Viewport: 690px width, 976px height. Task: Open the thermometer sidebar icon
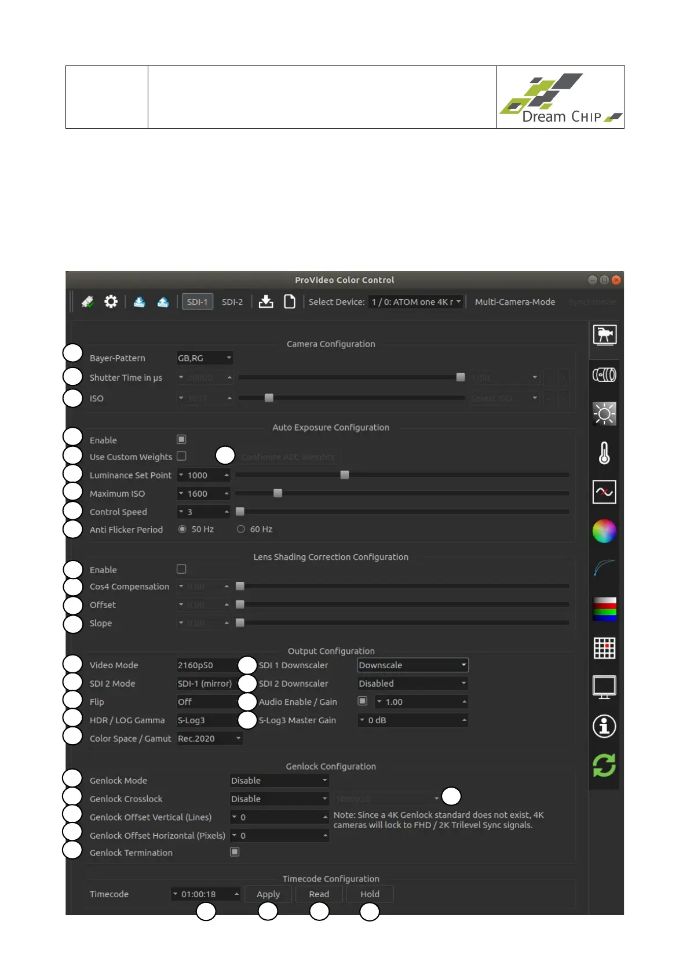(604, 453)
